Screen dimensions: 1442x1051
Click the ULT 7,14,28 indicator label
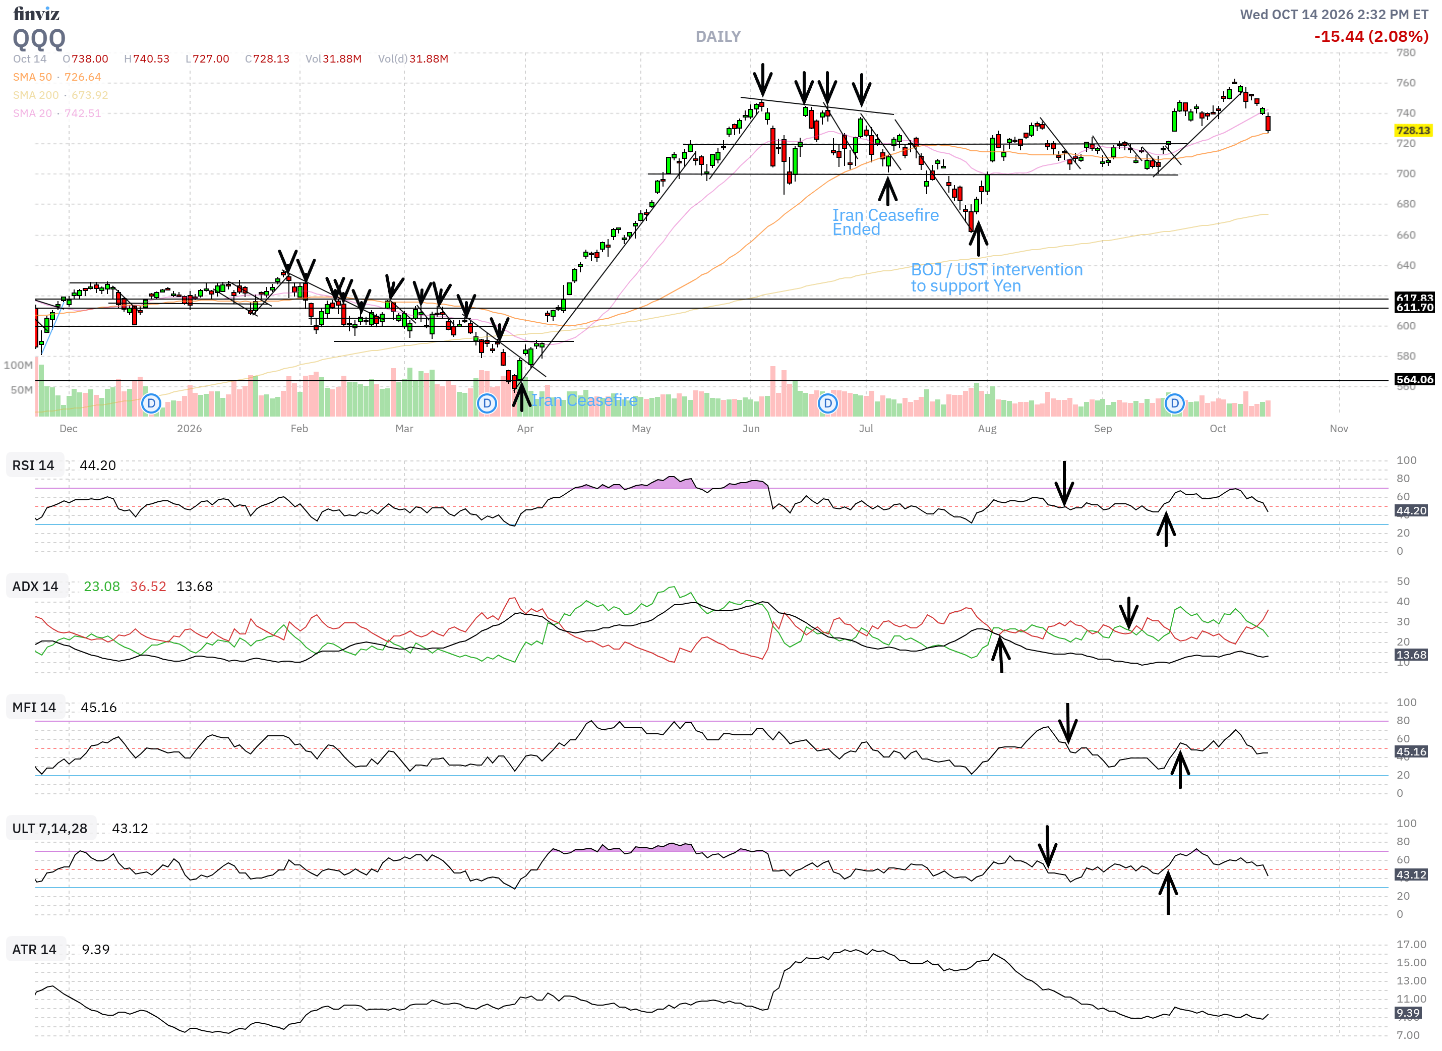[50, 828]
